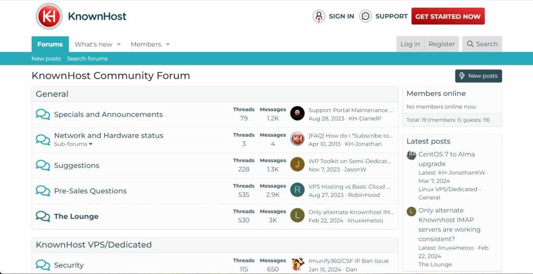Open RobinHood's R avatar
The image size is (533, 274).
tap(297, 190)
